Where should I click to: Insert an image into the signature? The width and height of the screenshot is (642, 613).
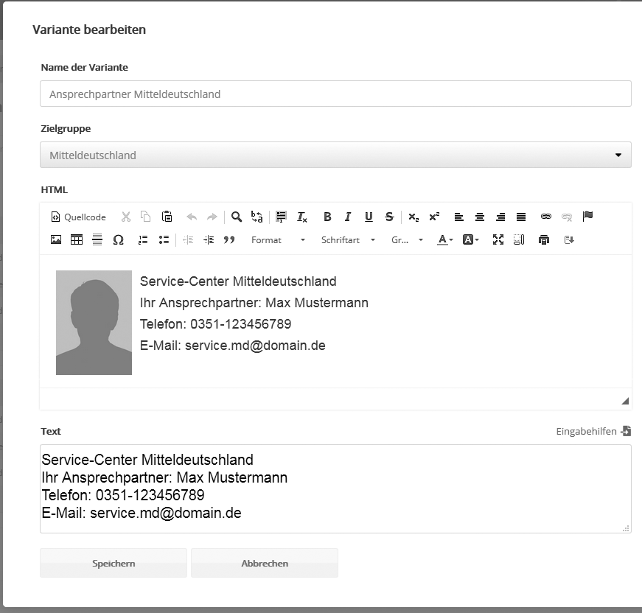coord(55,239)
